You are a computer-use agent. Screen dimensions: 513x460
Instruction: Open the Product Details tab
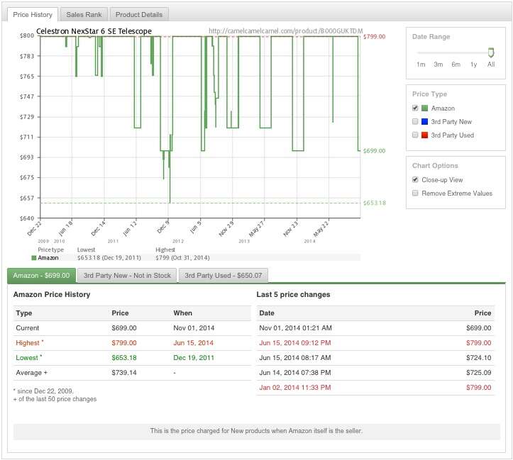[139, 15]
